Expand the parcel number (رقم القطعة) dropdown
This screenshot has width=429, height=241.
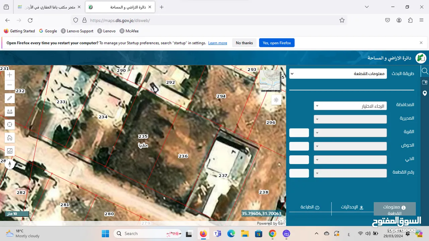pos(350,173)
